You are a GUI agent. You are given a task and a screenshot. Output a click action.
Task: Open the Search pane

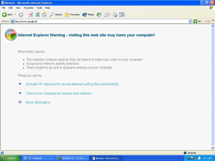pyautogui.click(x=56, y=15)
